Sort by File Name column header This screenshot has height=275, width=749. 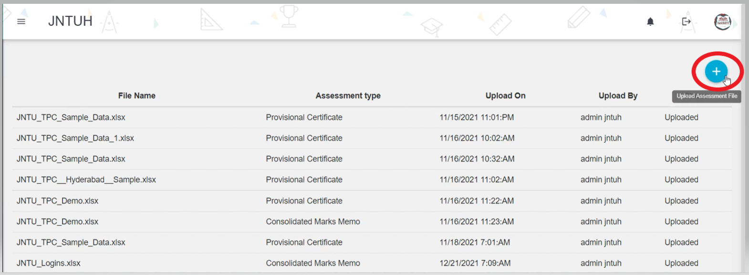point(136,96)
